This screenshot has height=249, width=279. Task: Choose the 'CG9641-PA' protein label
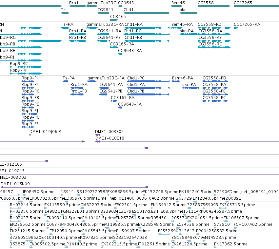tap(111, 85)
